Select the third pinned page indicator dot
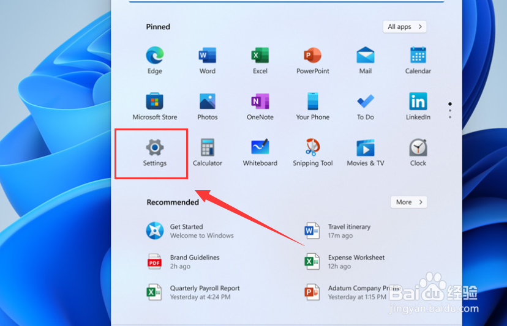 pos(450,117)
